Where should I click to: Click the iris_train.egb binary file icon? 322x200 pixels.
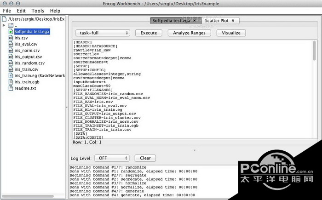[x=11, y=82]
